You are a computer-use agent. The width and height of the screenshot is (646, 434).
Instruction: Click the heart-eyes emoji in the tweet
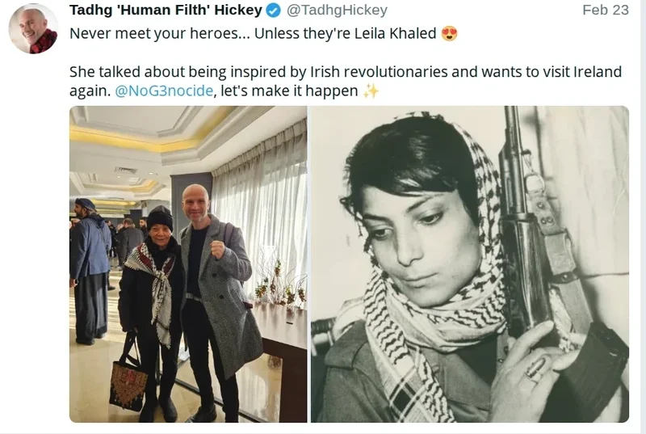coord(449,33)
